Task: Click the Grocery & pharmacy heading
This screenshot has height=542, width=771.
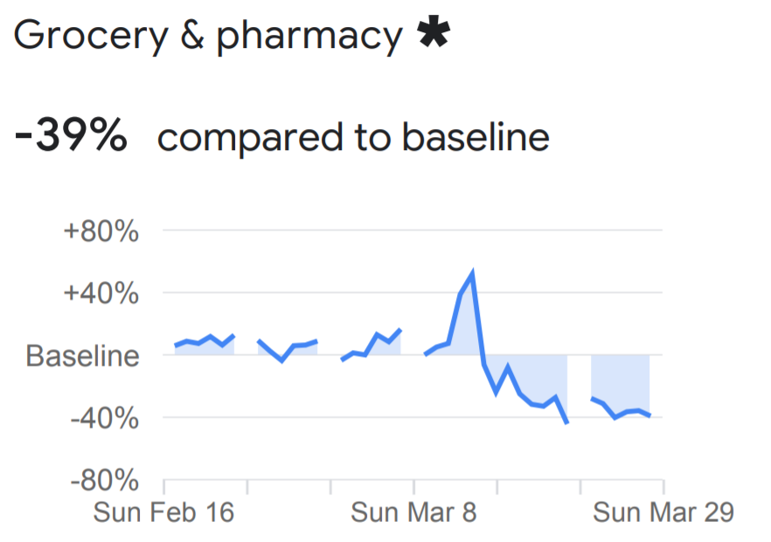Action: (208, 35)
